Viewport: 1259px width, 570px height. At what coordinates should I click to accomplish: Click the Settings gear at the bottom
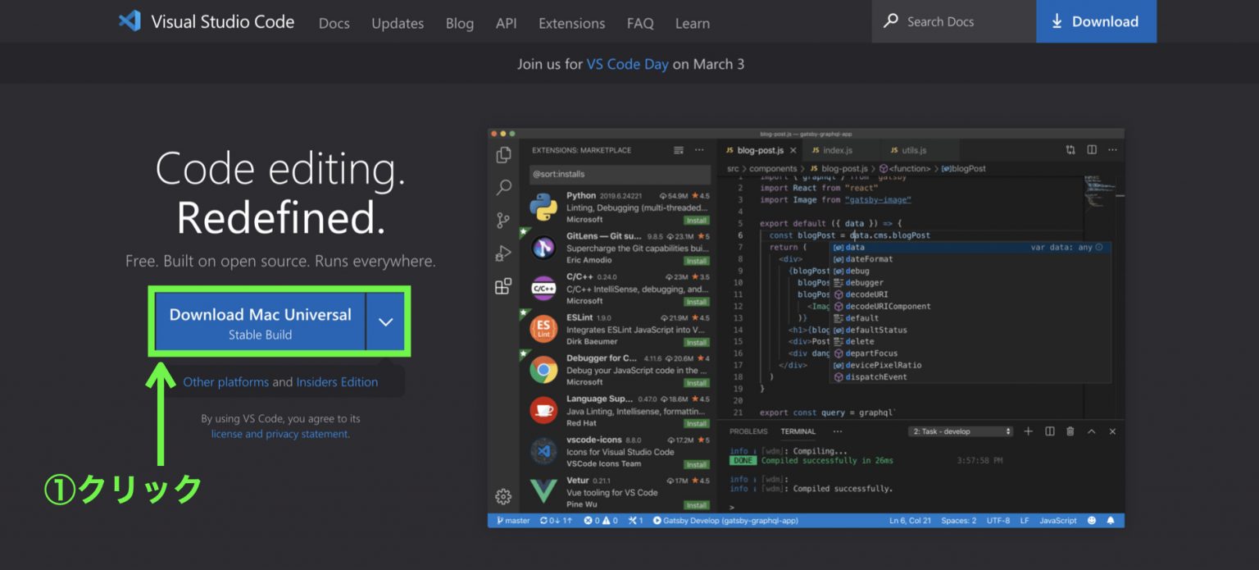tap(502, 496)
